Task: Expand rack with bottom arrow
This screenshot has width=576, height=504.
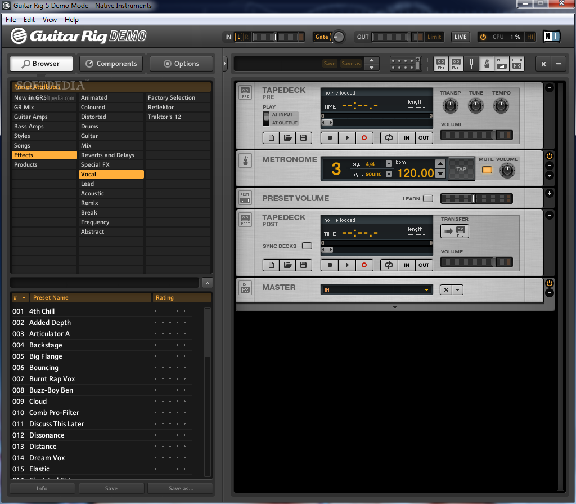Action: pos(395,307)
